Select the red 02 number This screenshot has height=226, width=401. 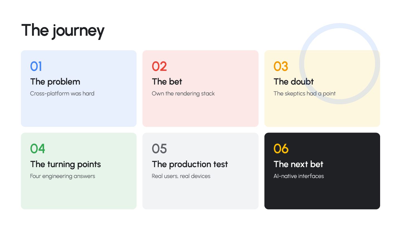click(159, 66)
